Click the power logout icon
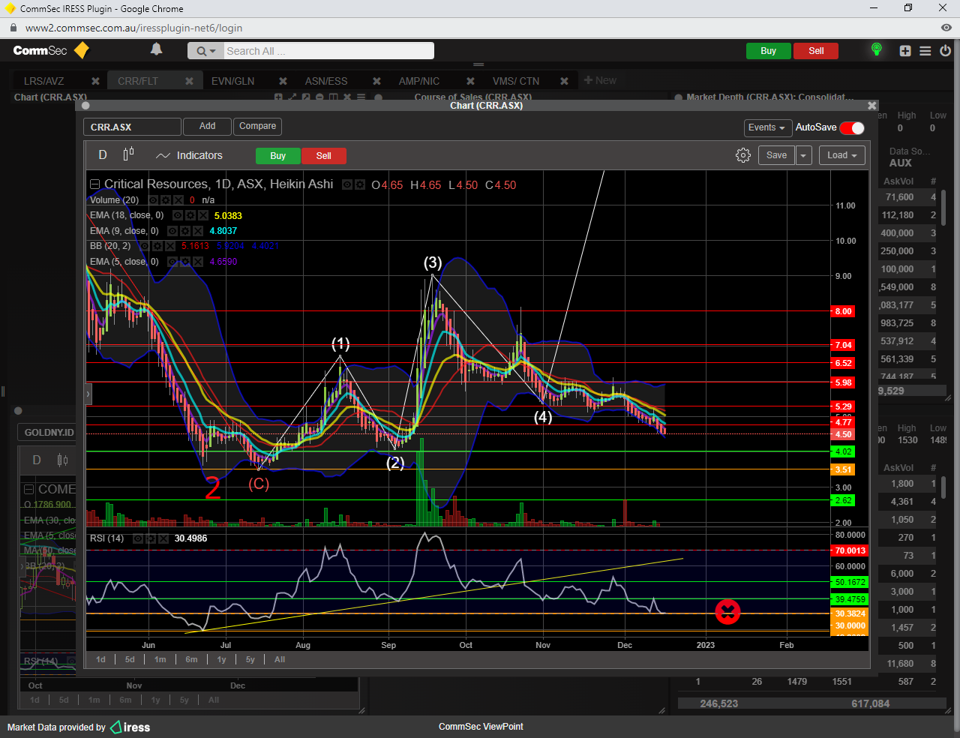This screenshot has height=738, width=960. pyautogui.click(x=945, y=51)
